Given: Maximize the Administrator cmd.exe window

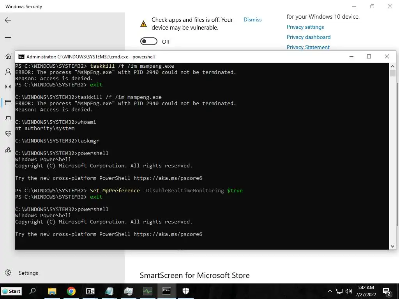Looking at the screenshot, I should tap(369, 56).
